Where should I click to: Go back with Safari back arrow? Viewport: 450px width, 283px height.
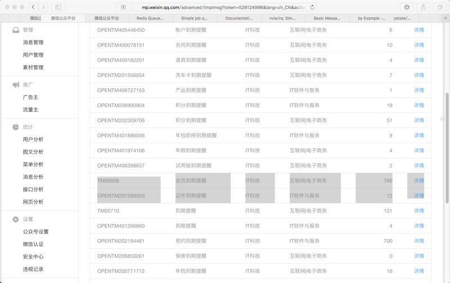coord(33,7)
